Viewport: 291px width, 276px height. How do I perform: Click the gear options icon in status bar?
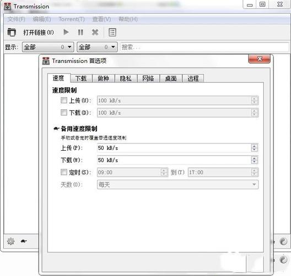pos(10,241)
